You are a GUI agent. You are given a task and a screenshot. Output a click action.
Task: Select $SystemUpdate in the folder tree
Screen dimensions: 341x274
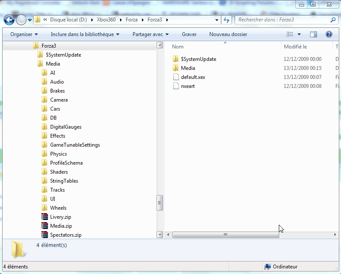(63, 55)
